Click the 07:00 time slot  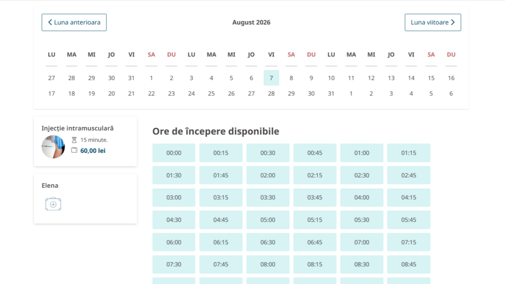point(361,242)
